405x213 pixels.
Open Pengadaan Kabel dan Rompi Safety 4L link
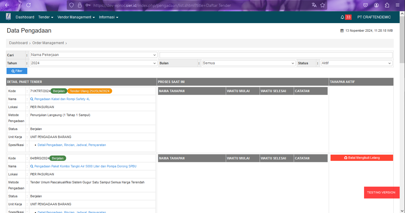tap(62, 99)
